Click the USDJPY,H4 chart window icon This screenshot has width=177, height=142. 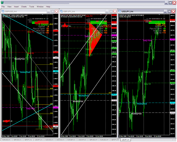tap(120, 11)
